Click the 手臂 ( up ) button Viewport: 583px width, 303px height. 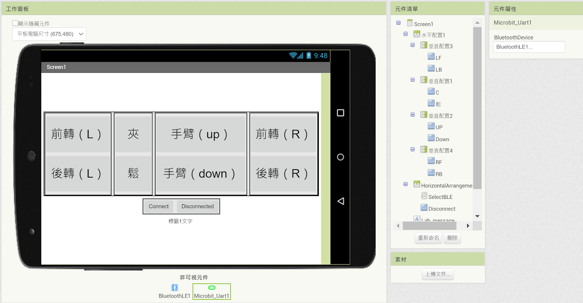tap(201, 134)
